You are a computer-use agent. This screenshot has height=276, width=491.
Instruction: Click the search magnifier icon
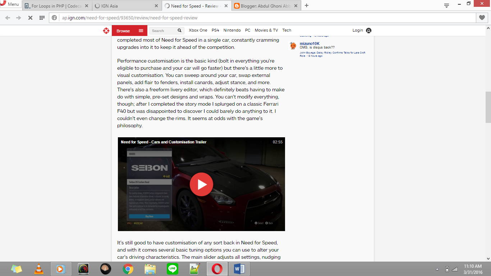click(x=180, y=31)
